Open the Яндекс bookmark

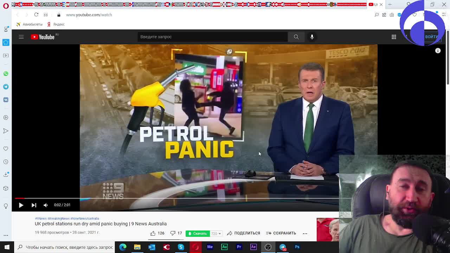[x=56, y=24]
